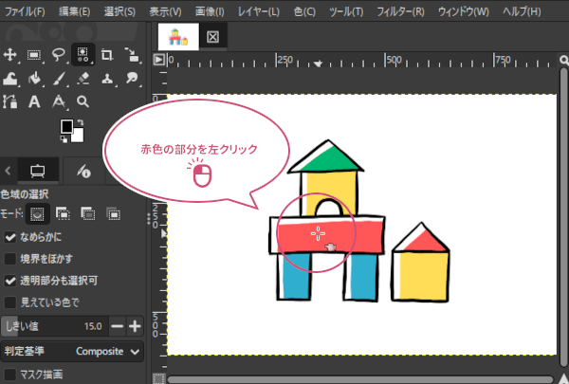
Task: Select the Move tool
Action: coord(9,55)
